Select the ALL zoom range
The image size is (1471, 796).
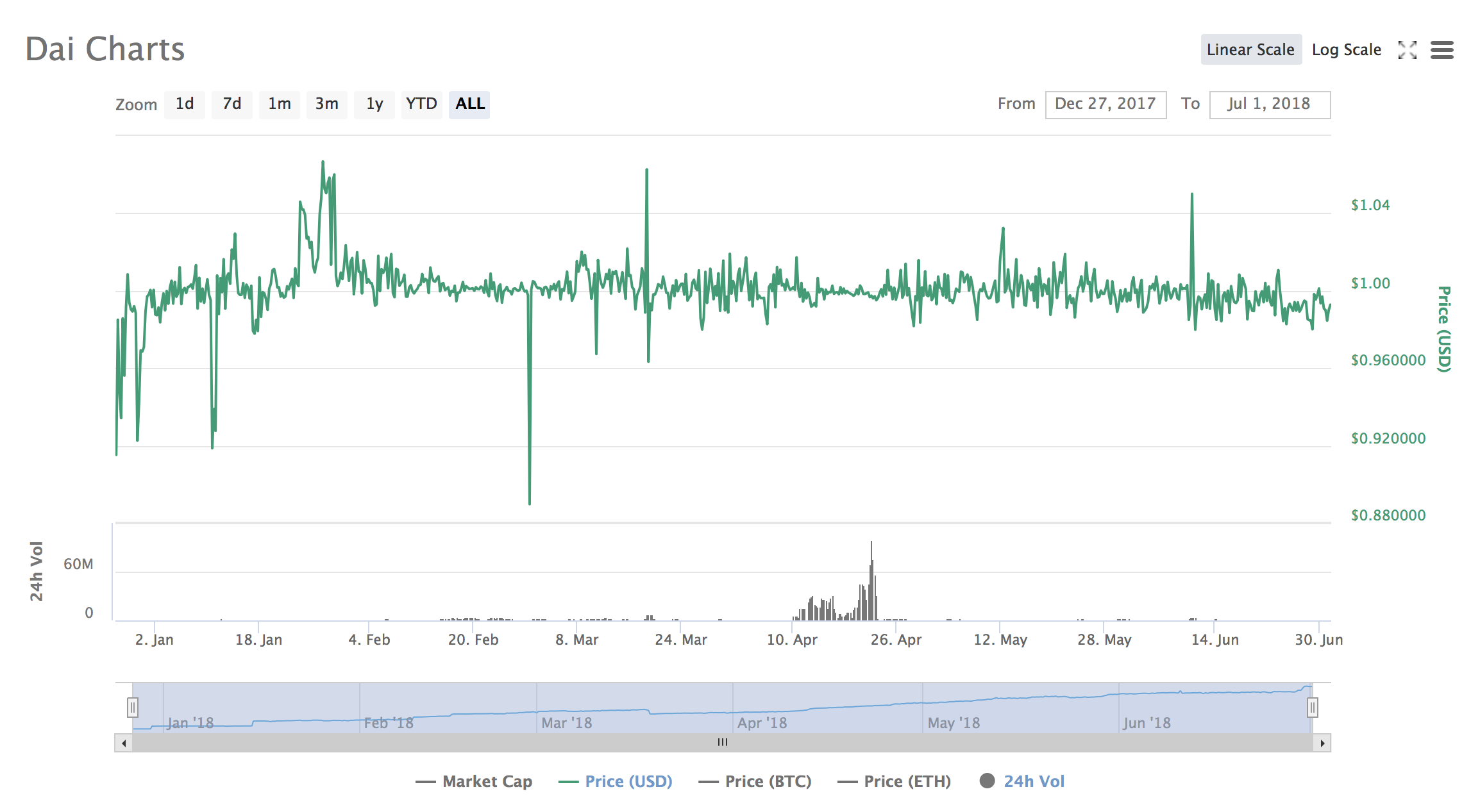pos(469,104)
